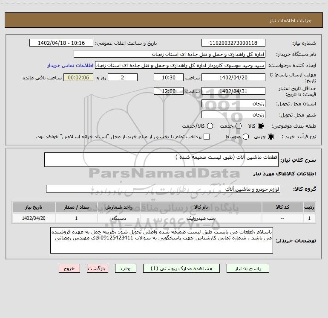Click the چاپ print button
The height and width of the screenshot is (318, 328).
click(x=126, y=268)
